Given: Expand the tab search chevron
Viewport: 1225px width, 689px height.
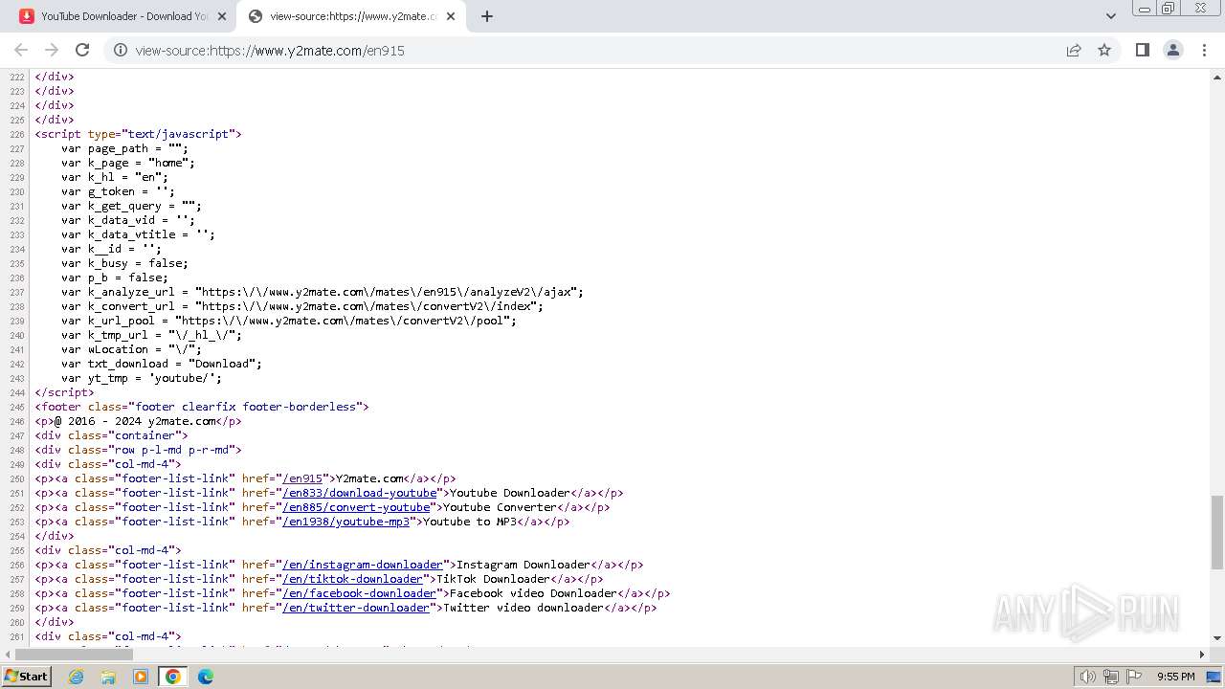Looking at the screenshot, I should (x=1111, y=16).
